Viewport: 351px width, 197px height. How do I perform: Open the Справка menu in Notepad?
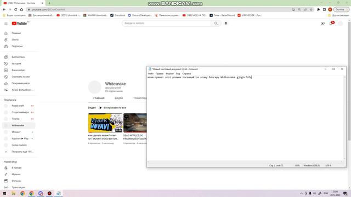[186, 73]
